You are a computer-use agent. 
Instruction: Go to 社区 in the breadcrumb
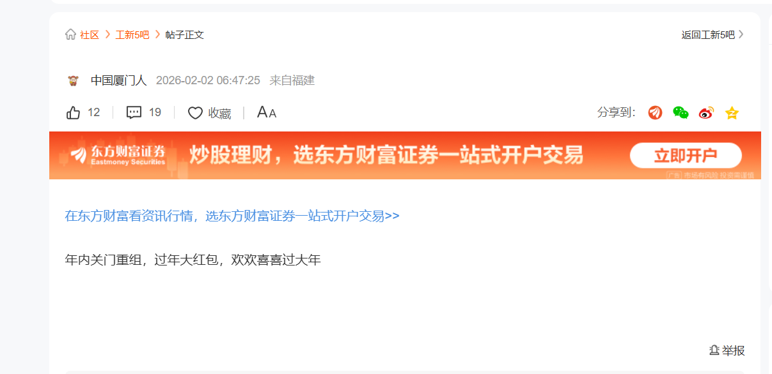coord(90,34)
